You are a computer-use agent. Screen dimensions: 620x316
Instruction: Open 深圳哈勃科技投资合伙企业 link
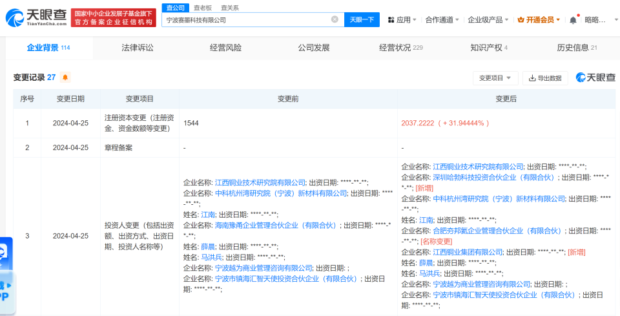(x=494, y=177)
